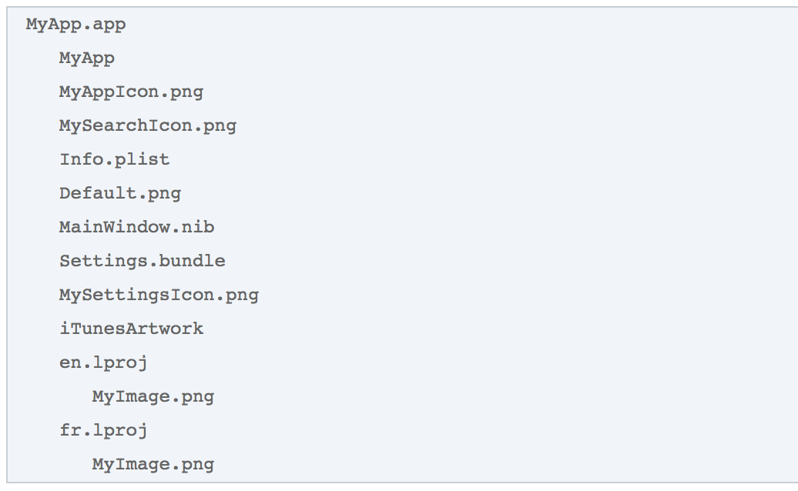This screenshot has height=491, width=798.
Task: Click the MyAppIcon.png file name
Action: tap(131, 92)
